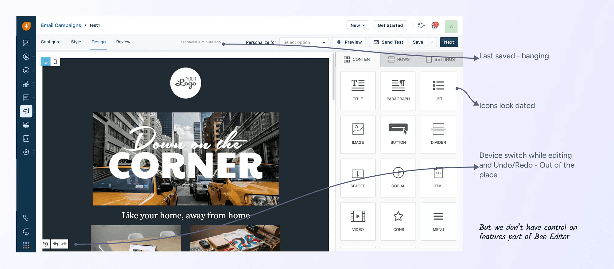
Task: Go to the Design tab
Action: [x=99, y=42]
